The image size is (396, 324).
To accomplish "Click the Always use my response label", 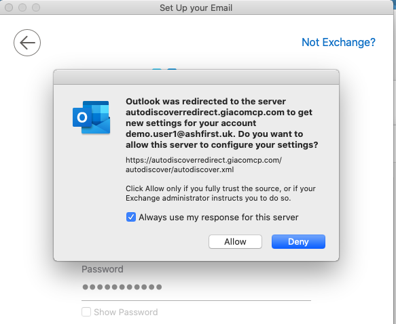I will [x=219, y=217].
